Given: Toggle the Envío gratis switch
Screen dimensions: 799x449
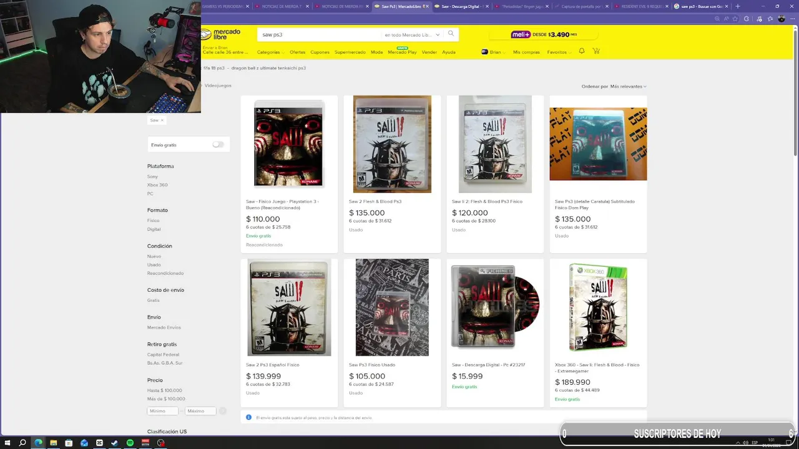Looking at the screenshot, I should 218,145.
